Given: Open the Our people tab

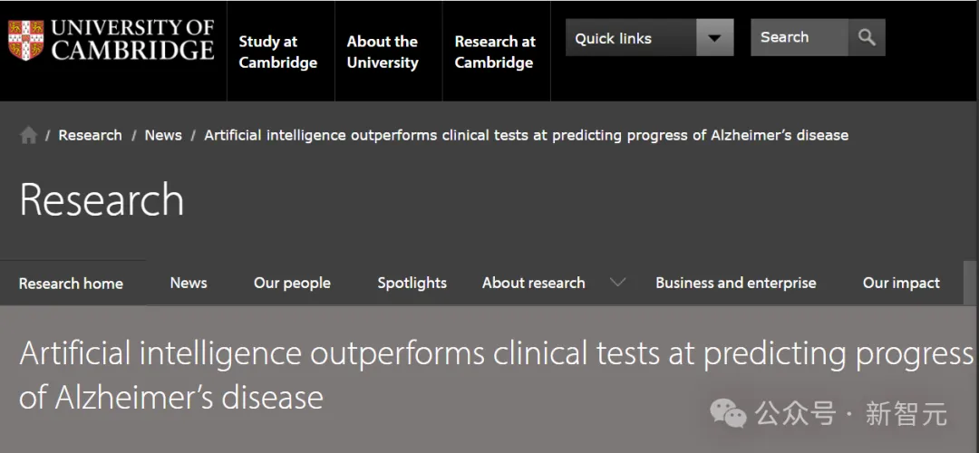Looking at the screenshot, I should (x=292, y=283).
